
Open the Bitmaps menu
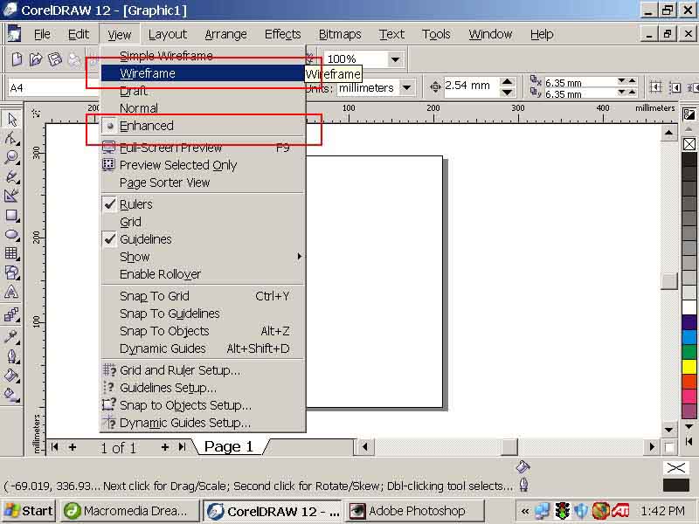point(340,34)
